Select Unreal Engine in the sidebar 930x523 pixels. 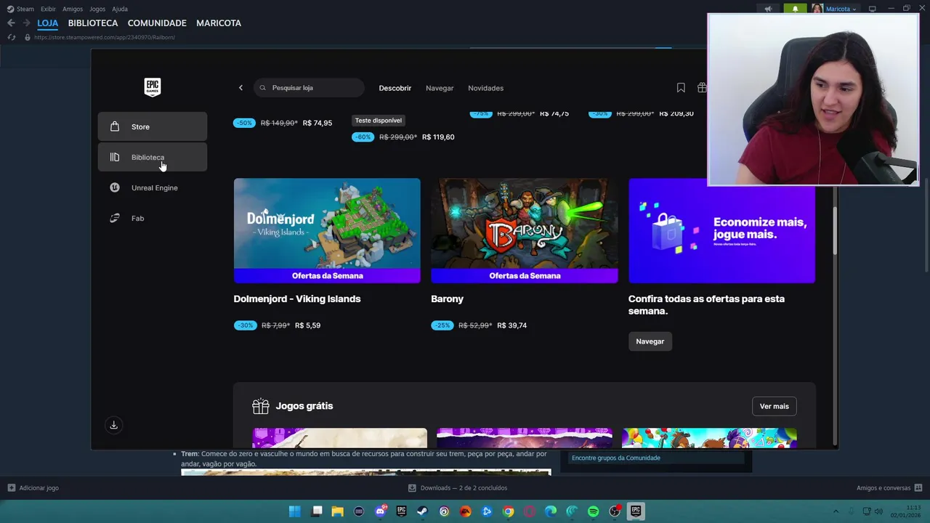tap(153, 187)
